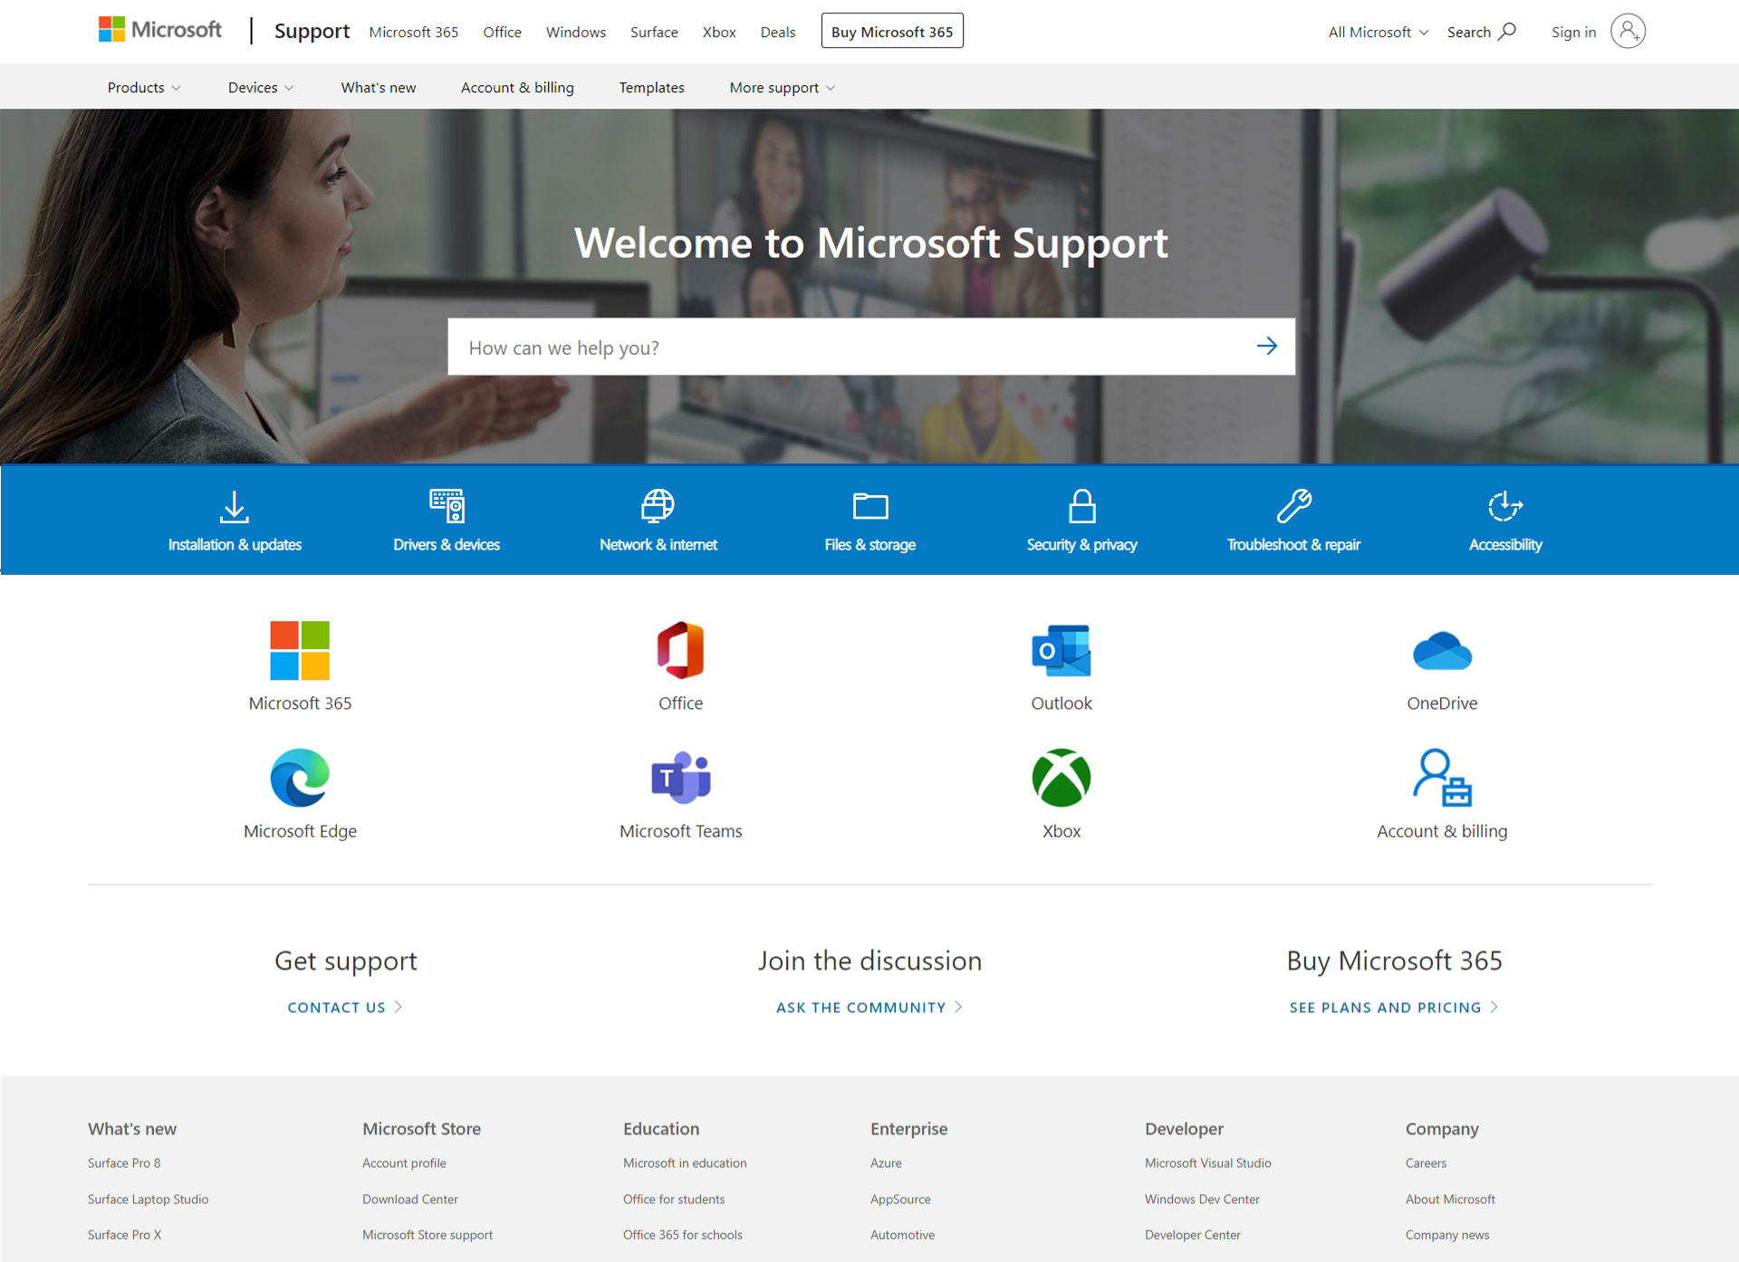Click the Buy Microsoft 365 button
Image resolution: width=1739 pixels, height=1262 pixels.
pos(891,32)
